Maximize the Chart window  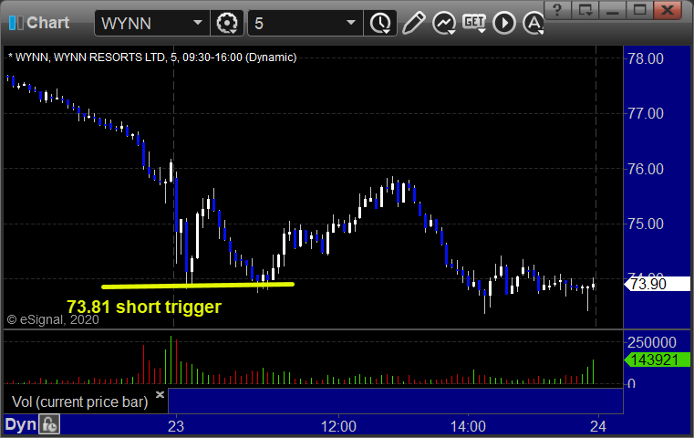(639, 10)
